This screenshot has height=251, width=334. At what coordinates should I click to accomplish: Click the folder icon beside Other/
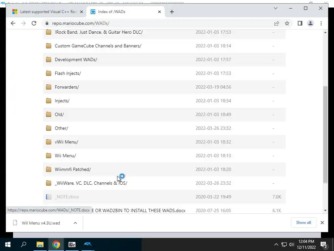tap(49, 128)
